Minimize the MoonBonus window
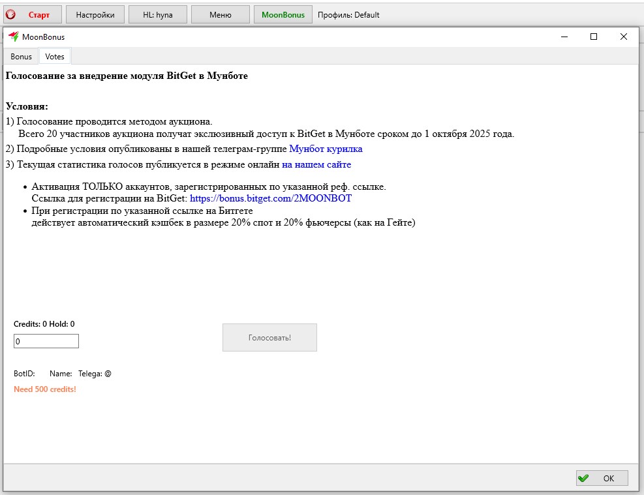This screenshot has height=495, width=644. tap(563, 37)
